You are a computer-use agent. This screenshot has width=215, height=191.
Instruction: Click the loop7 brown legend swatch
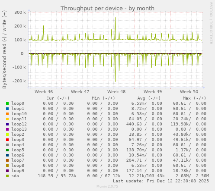[7, 160]
